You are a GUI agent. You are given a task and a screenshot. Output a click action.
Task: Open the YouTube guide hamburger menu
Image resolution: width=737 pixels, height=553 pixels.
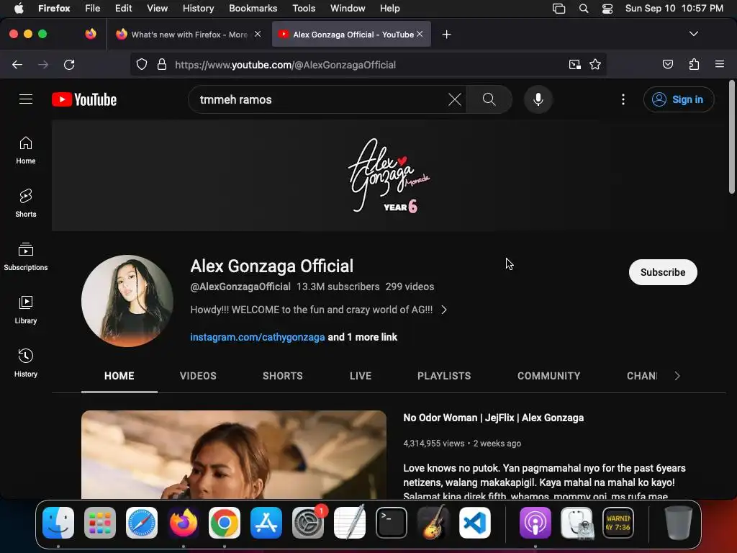(x=26, y=99)
